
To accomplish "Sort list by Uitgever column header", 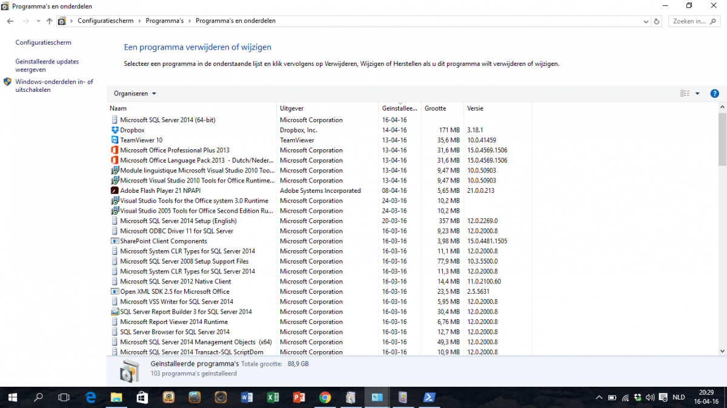I will [x=291, y=109].
